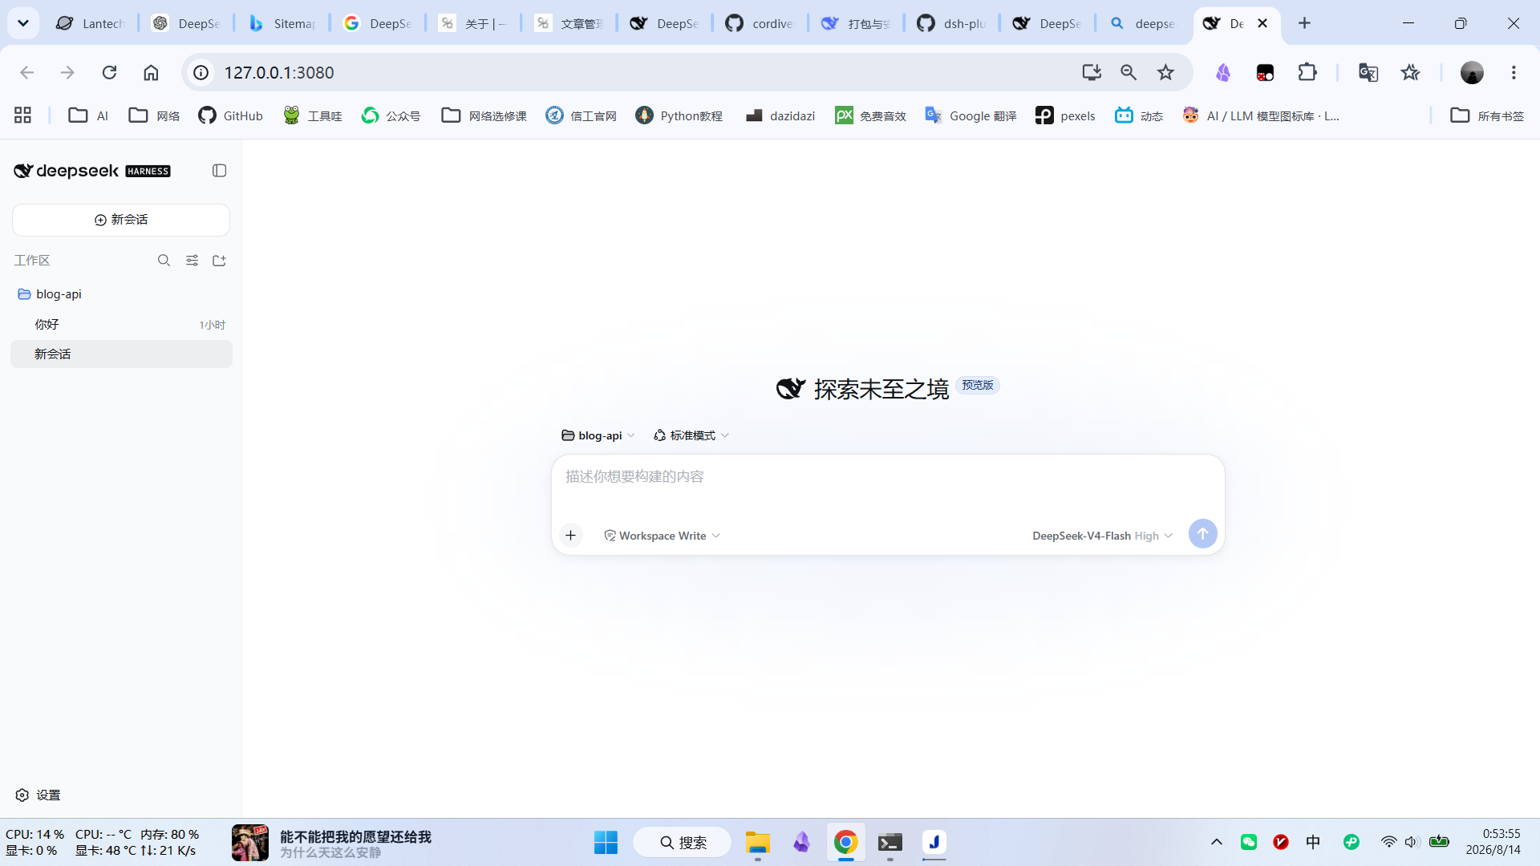Add a new workspace folder icon
Screen dimensions: 1540x866
[x=219, y=261]
